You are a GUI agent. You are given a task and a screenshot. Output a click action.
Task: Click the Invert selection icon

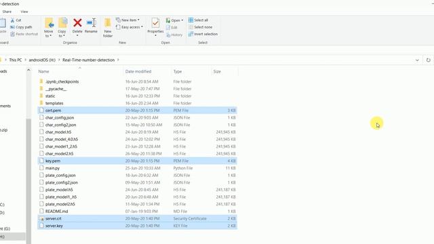191,34
